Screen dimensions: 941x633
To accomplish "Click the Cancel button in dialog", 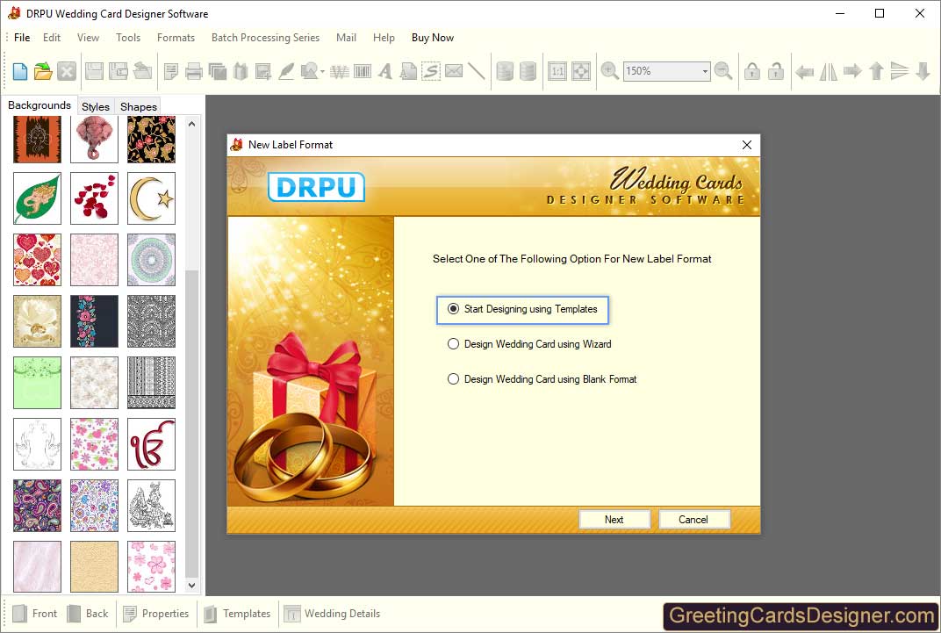I will pyautogui.click(x=693, y=520).
